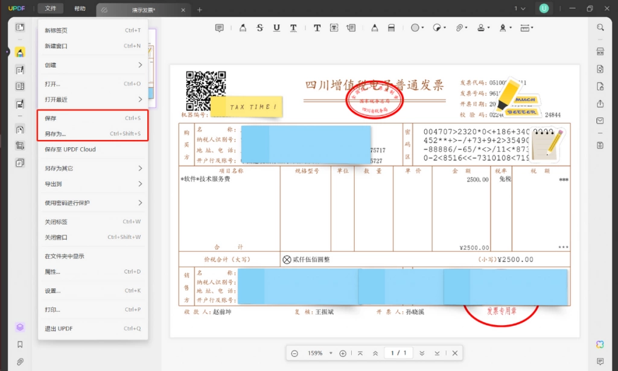This screenshot has width=618, height=371.
Task: Choose 打印... from the file menu
Action: tap(93, 309)
